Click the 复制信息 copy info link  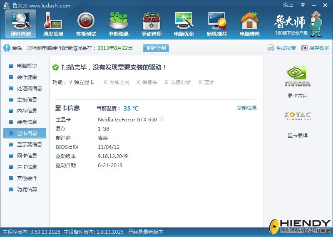click(x=247, y=108)
